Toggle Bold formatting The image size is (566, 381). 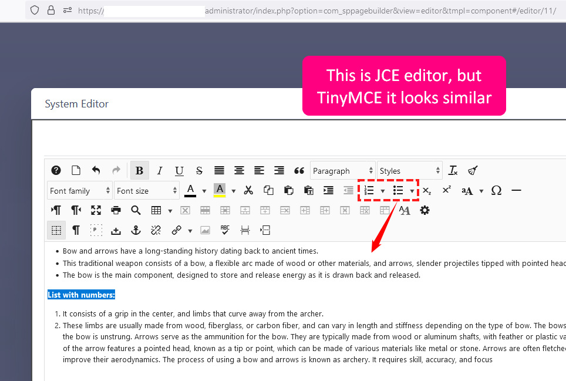(139, 170)
